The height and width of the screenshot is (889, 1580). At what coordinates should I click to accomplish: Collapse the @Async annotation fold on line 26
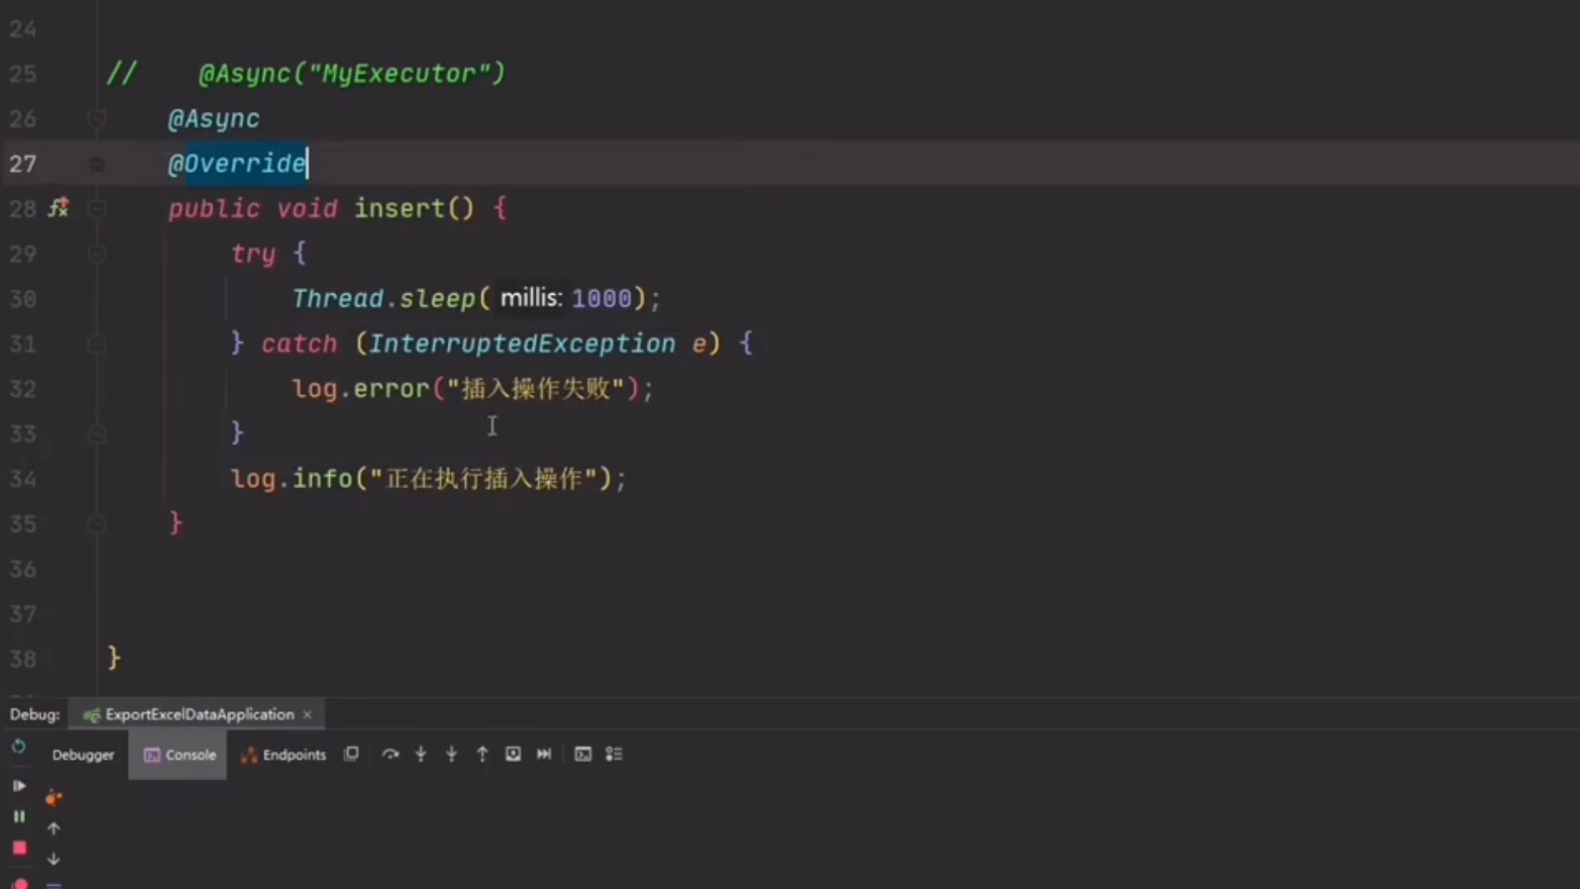[x=96, y=119]
